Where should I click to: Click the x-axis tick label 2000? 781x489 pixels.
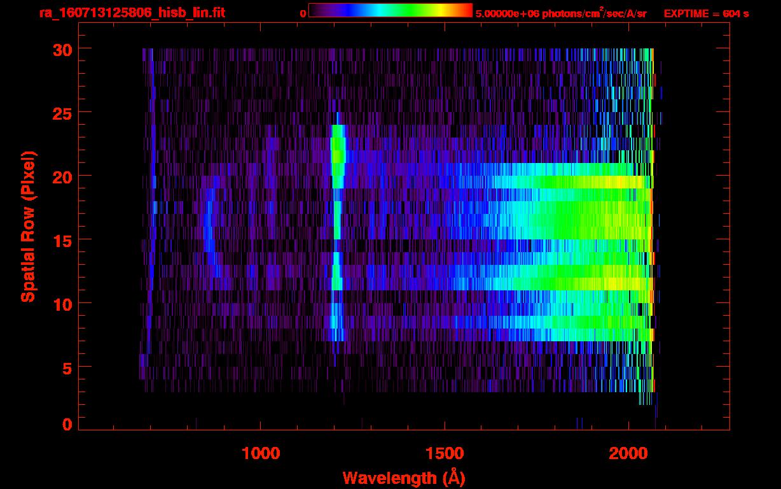[628, 453]
